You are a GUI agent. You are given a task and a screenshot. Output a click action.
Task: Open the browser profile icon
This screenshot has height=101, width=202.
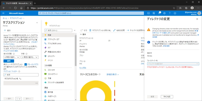pyautogui.click(x=192, y=8)
